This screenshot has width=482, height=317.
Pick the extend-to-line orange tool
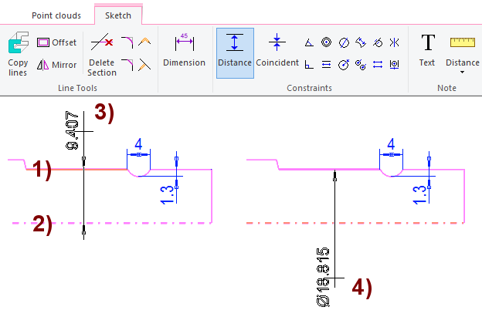pos(144,65)
